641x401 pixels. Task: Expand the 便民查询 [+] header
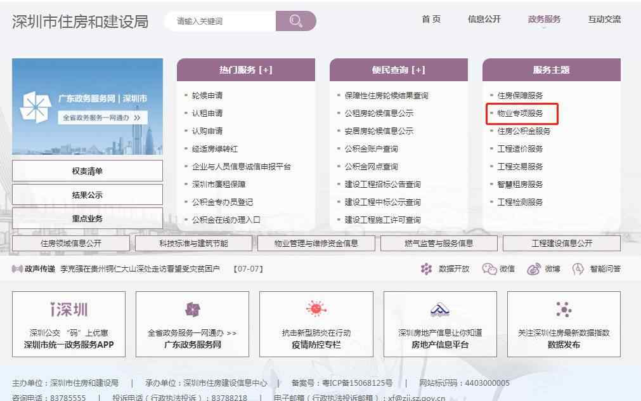pyautogui.click(x=398, y=70)
